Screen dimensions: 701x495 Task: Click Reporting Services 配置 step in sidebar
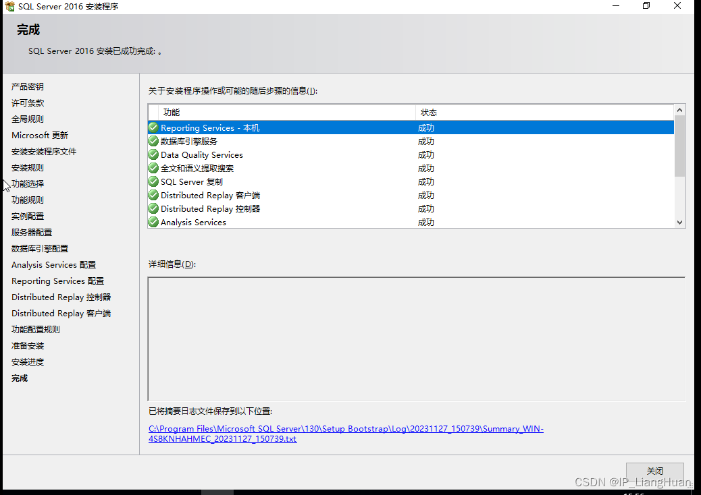(57, 281)
